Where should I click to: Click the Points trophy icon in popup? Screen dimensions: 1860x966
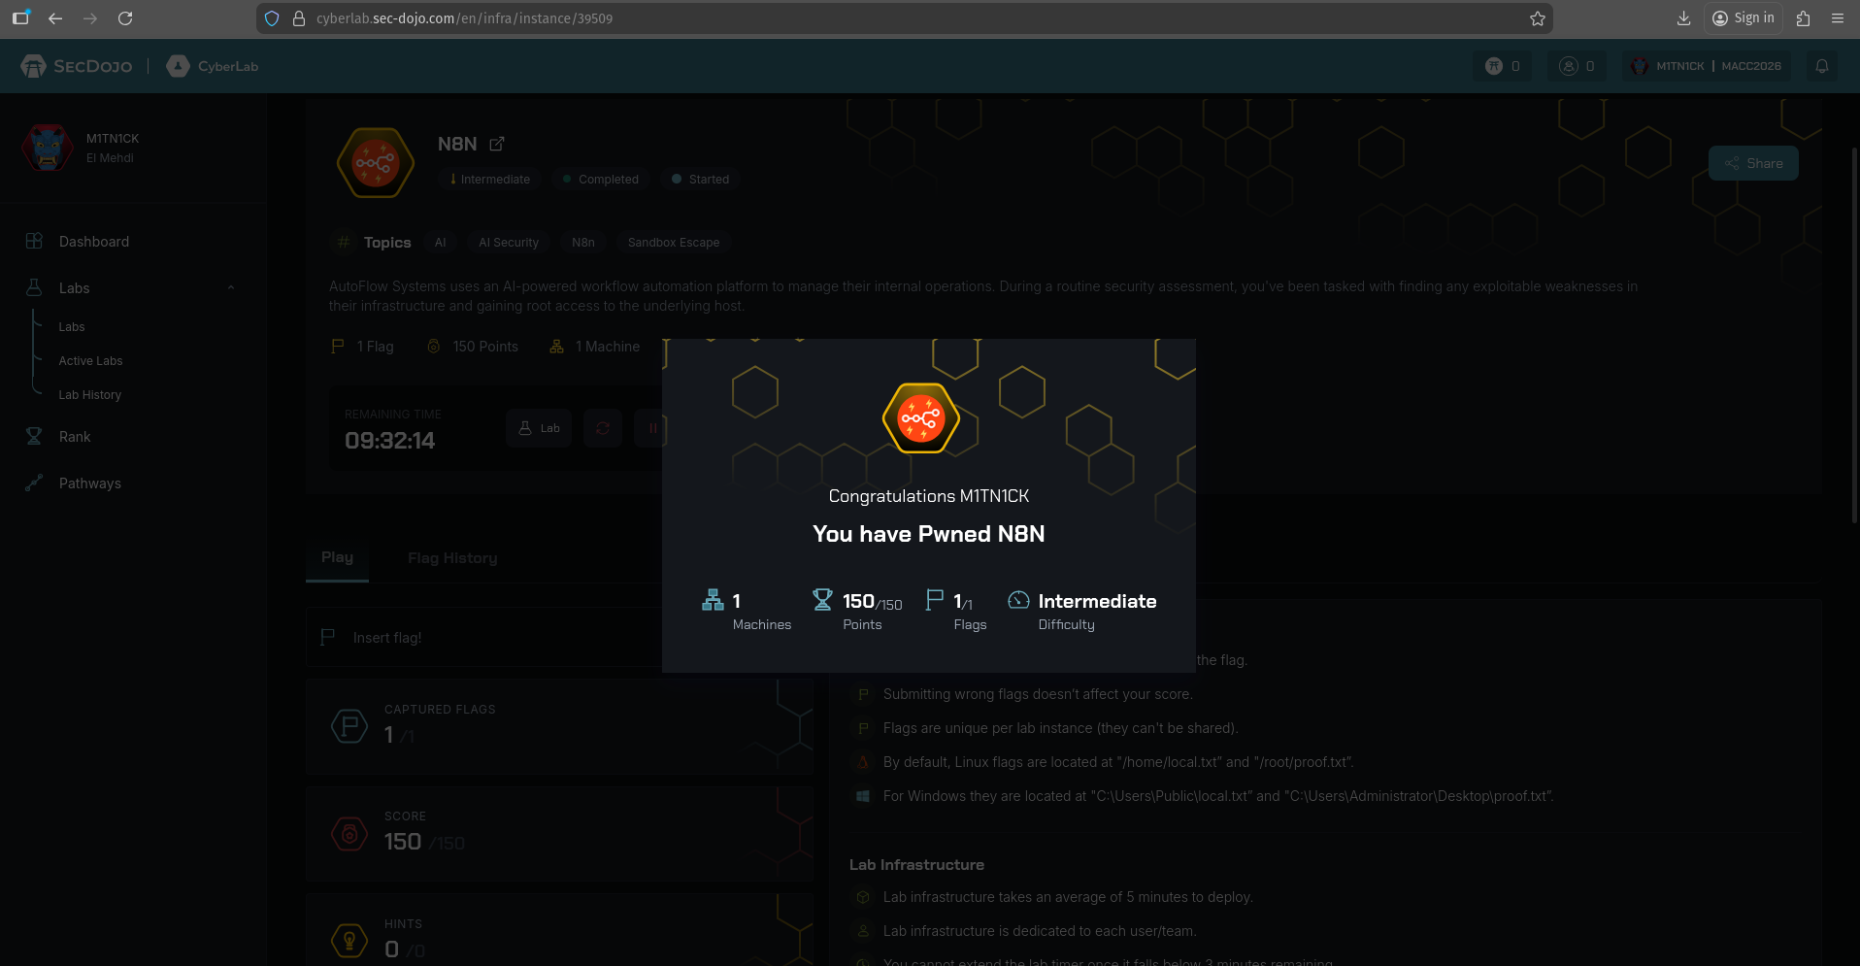tap(822, 600)
